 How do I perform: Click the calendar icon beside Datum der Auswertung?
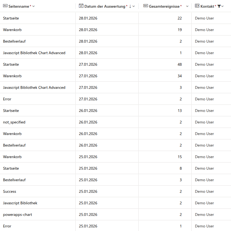(81, 6)
